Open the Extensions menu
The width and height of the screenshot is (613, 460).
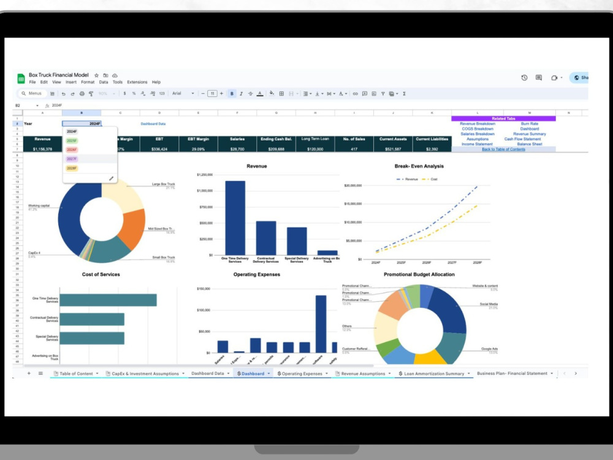[x=137, y=83]
